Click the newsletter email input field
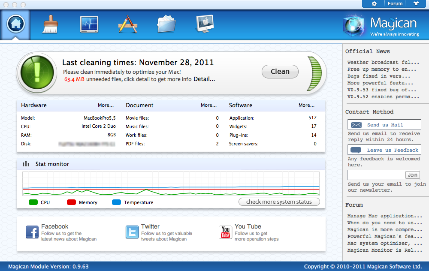Viewport: 429px width, 271px height. point(376,175)
